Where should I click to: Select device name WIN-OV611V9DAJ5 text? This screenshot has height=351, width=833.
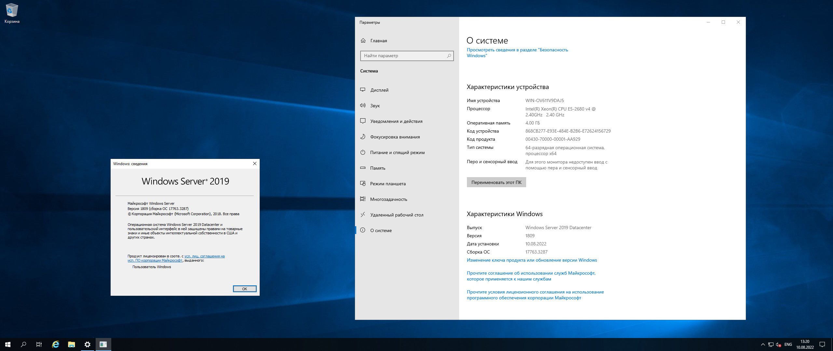[x=545, y=100]
